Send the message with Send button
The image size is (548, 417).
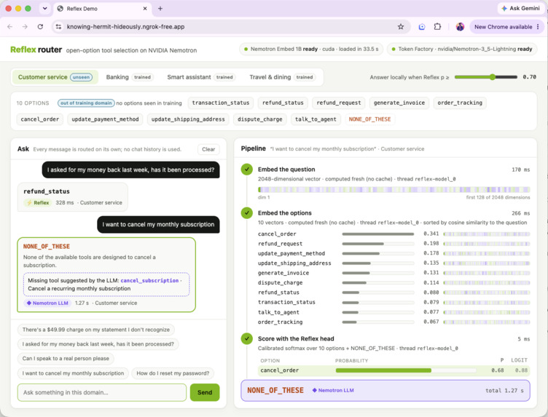click(x=205, y=392)
